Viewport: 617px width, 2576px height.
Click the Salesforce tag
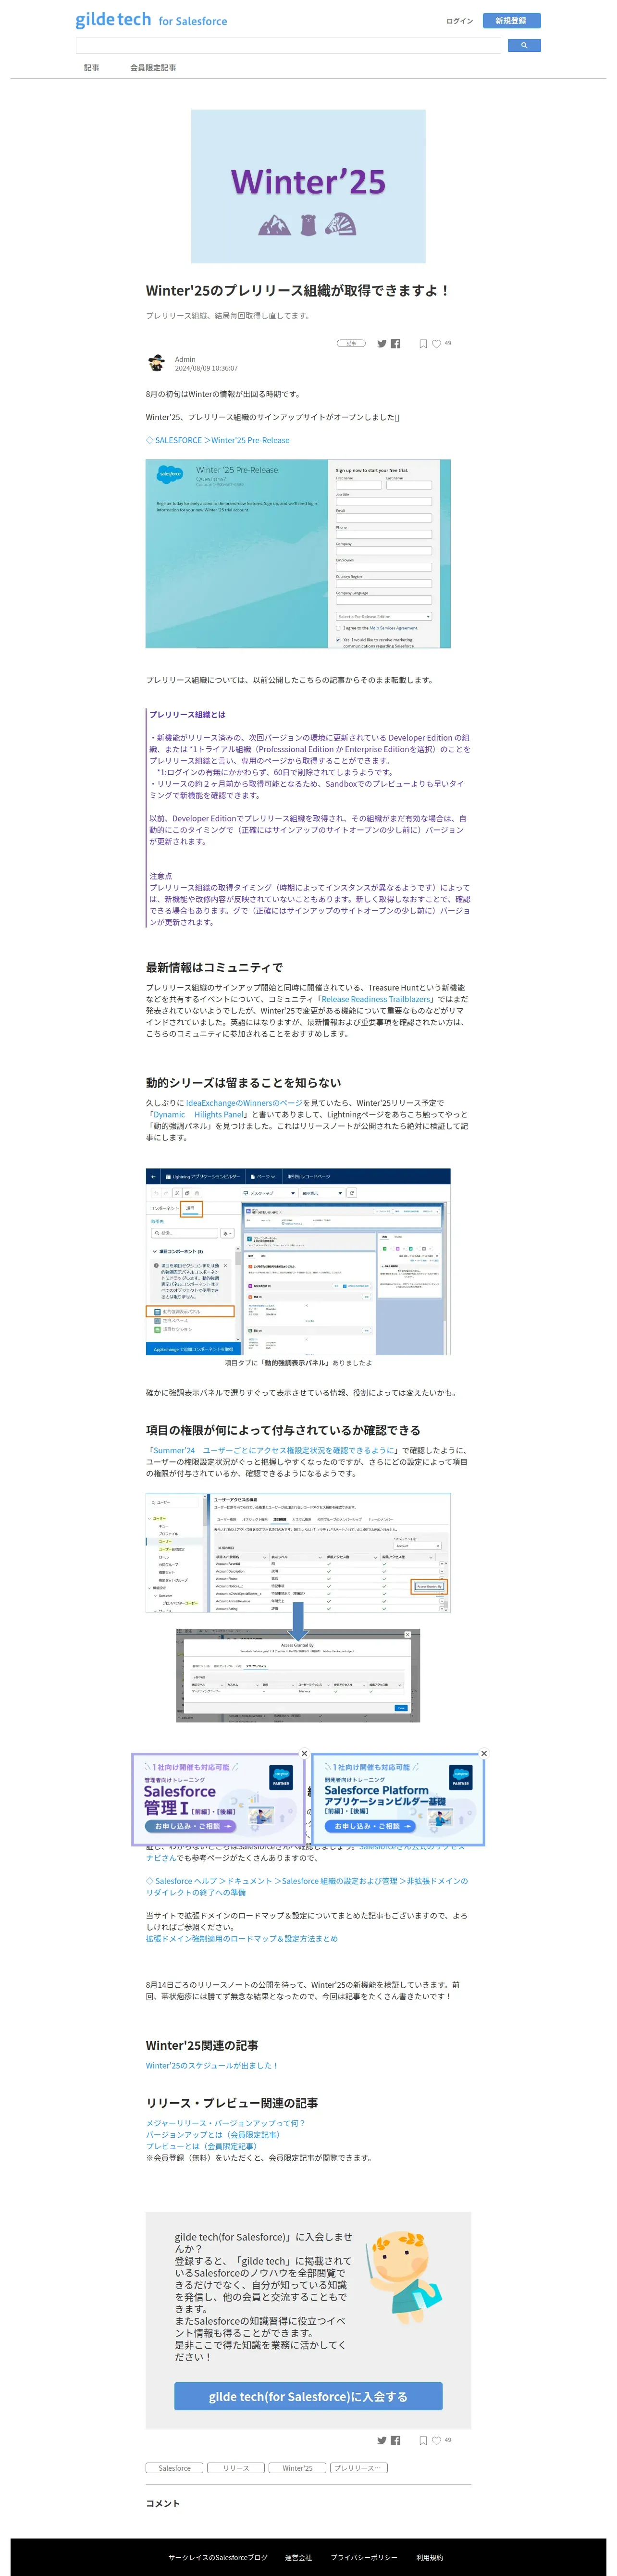pos(175,2468)
